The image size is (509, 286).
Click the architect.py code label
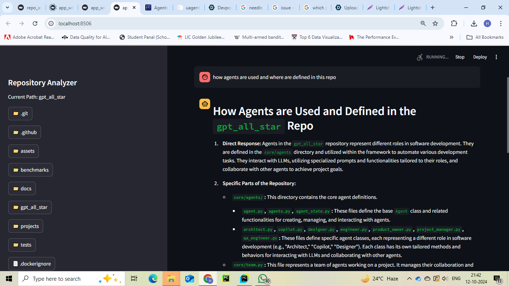(x=258, y=229)
